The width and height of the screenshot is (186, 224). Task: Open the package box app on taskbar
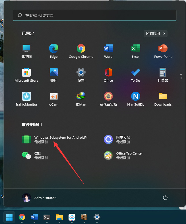tap(84, 217)
